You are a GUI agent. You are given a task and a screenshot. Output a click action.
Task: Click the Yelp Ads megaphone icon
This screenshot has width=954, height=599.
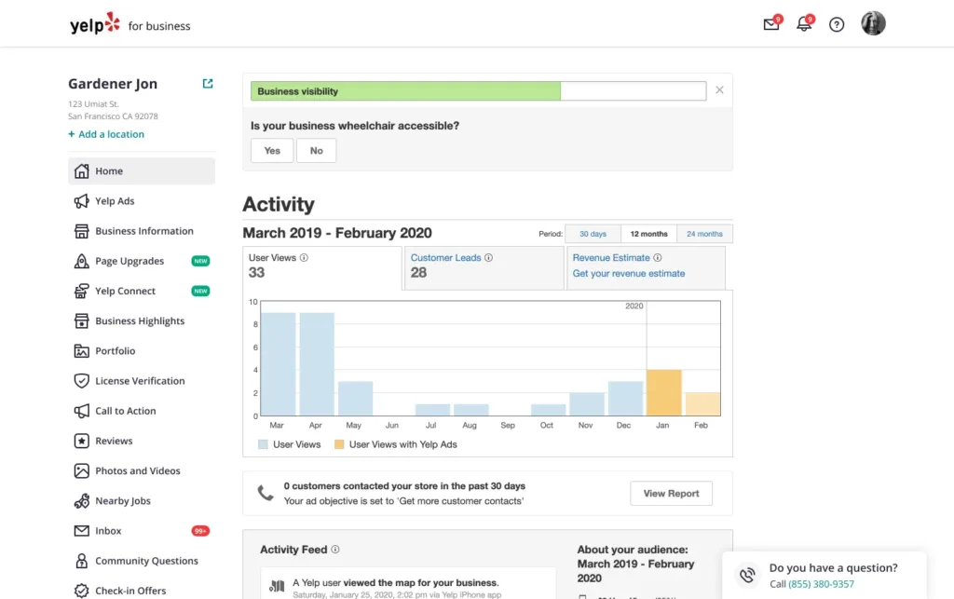[82, 200]
